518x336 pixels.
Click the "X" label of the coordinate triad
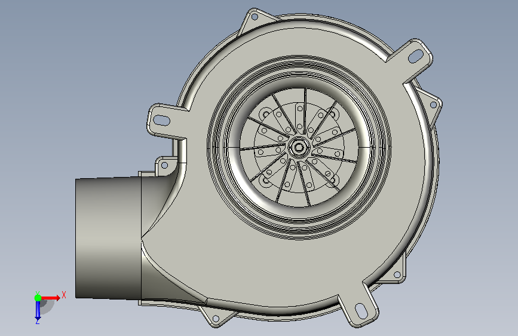click(64, 295)
